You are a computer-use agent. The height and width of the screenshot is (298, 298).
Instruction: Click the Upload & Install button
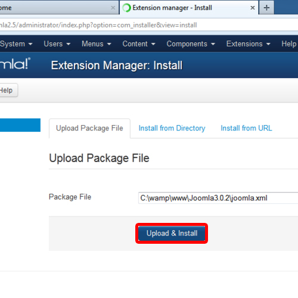click(x=172, y=233)
